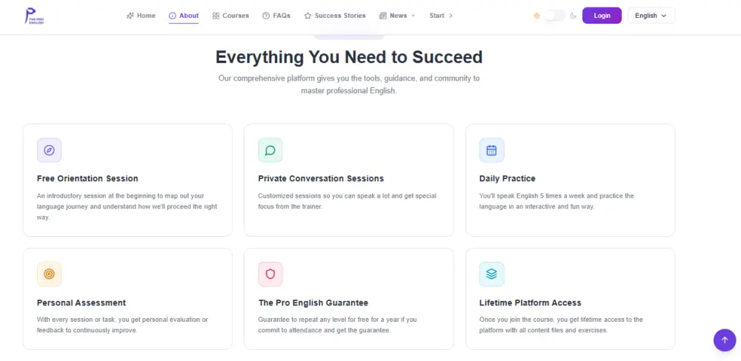Click the Daily Practice card heading
Image resolution: width=741 pixels, height=361 pixels.
(x=508, y=178)
